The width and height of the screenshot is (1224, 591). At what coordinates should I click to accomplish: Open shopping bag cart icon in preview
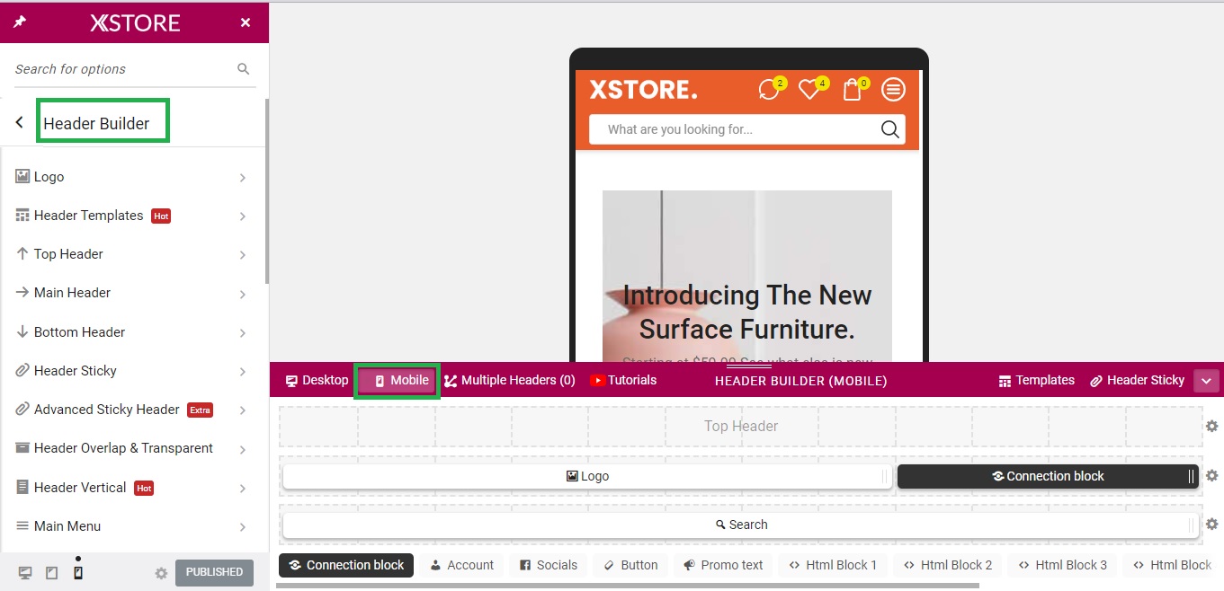pyautogui.click(x=853, y=89)
